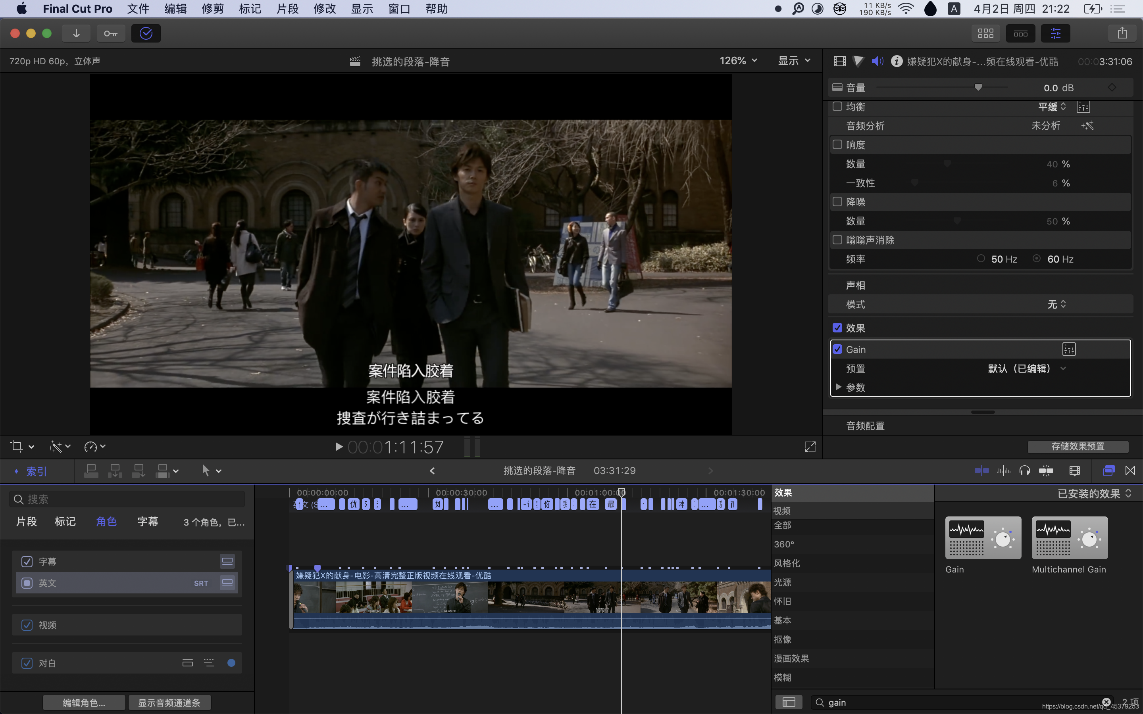Click the connect clip to storyline icon
Screen dimensions: 1143x714
(x=91, y=471)
